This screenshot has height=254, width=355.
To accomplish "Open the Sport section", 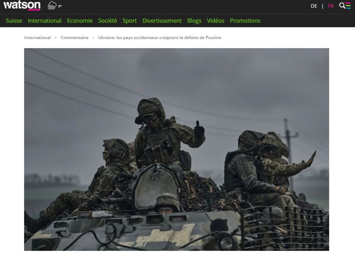I will [x=130, y=21].
